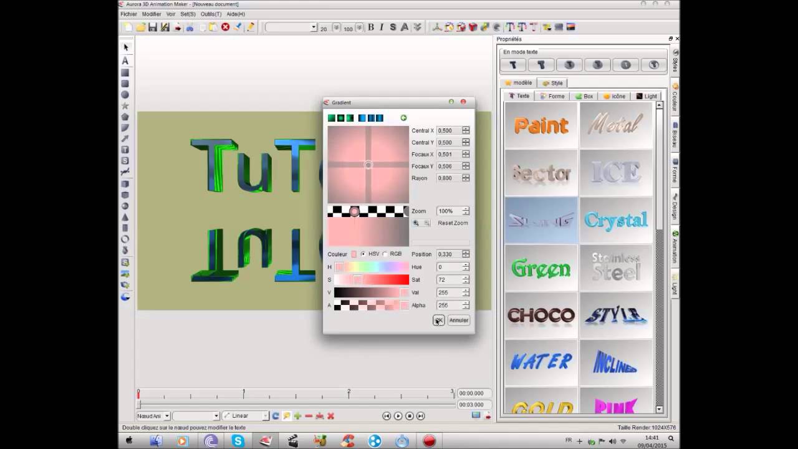Apply the Crystal text style thumbnail
The width and height of the screenshot is (798, 449).
[x=616, y=220]
